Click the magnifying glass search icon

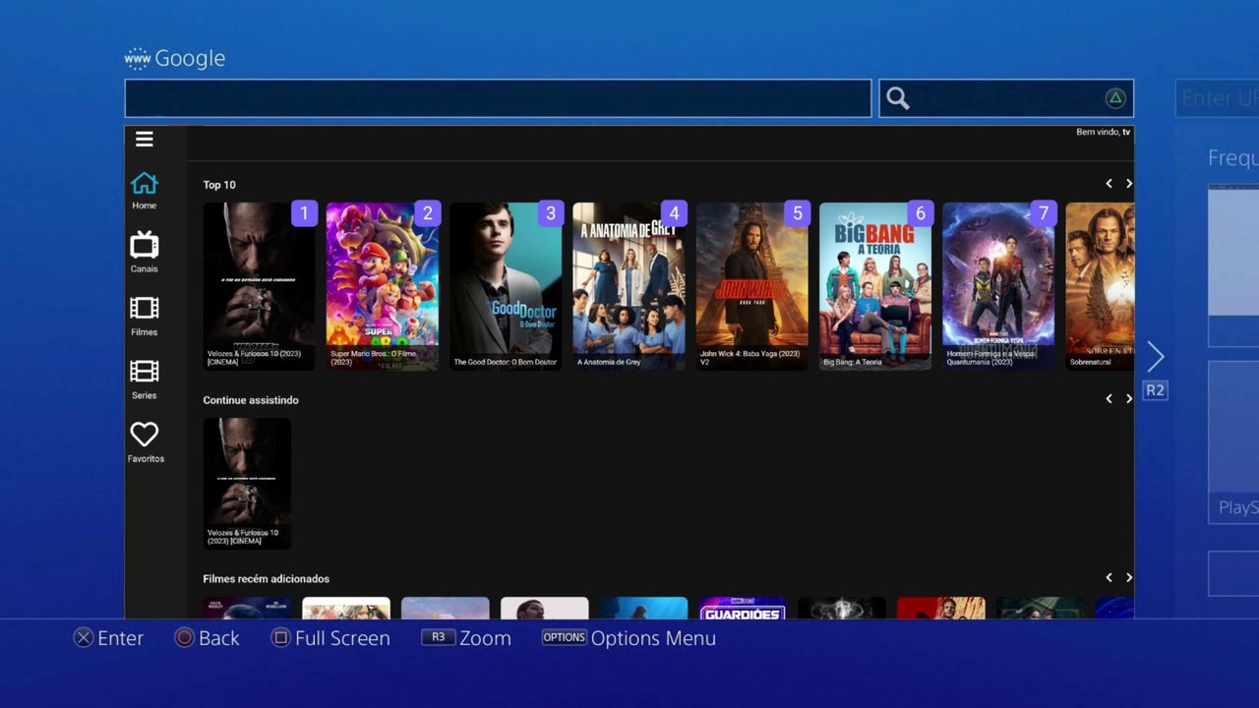[x=897, y=98]
